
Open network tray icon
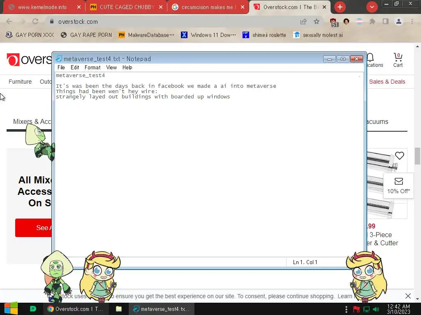[366, 309]
